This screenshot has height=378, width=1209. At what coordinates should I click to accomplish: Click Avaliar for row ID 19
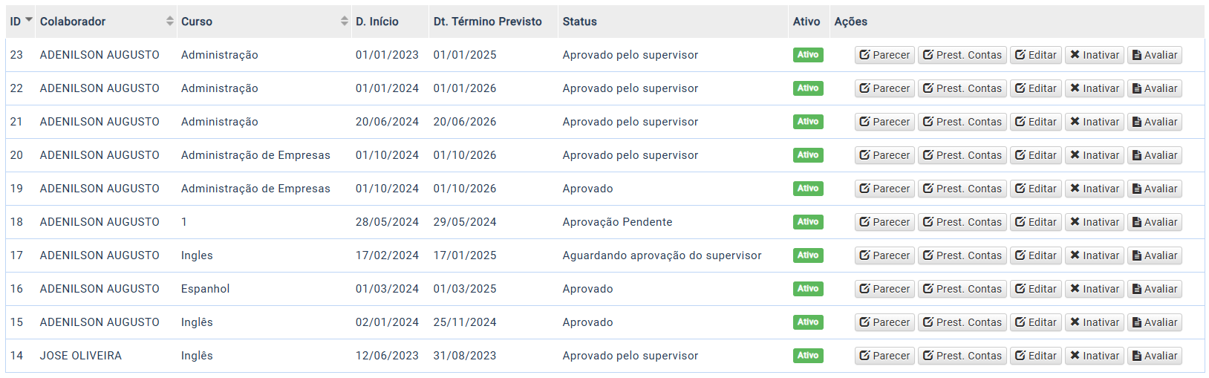[x=1154, y=189]
